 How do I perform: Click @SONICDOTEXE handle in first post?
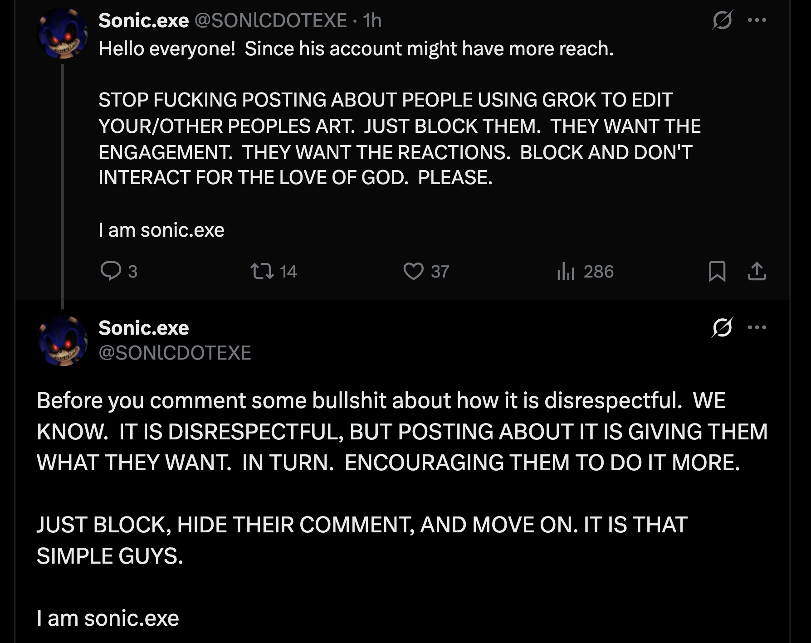pos(270,20)
